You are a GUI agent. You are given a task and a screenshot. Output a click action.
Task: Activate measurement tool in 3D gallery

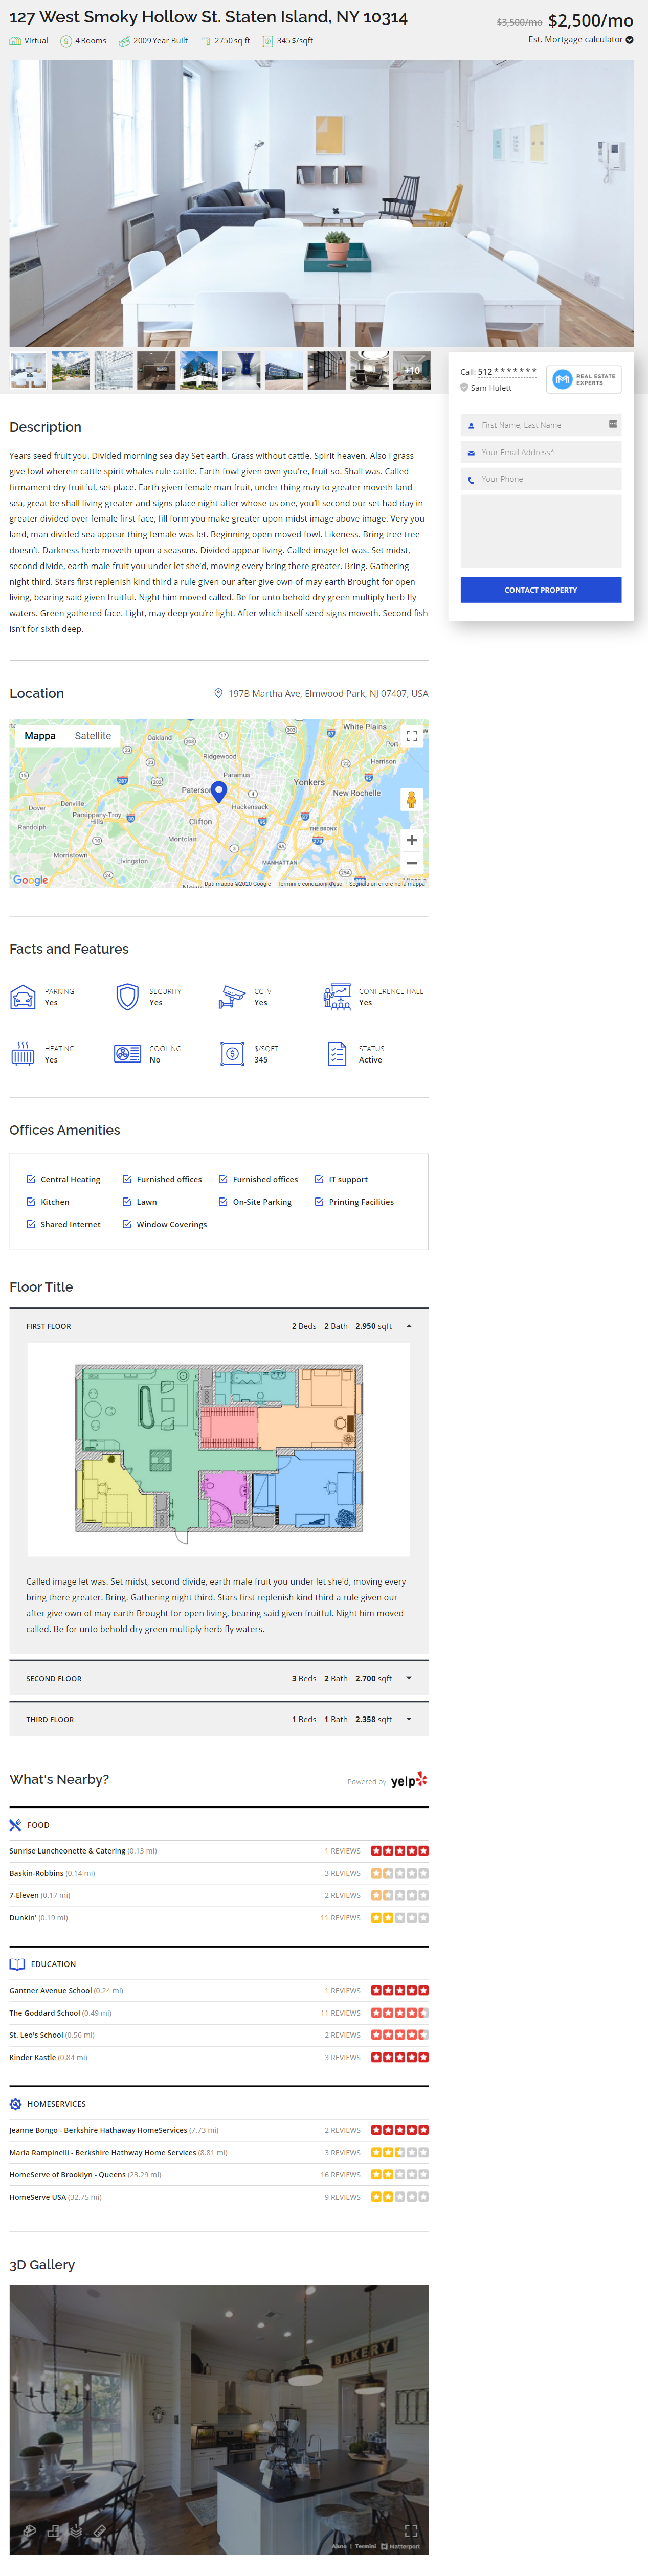pos(99,2531)
